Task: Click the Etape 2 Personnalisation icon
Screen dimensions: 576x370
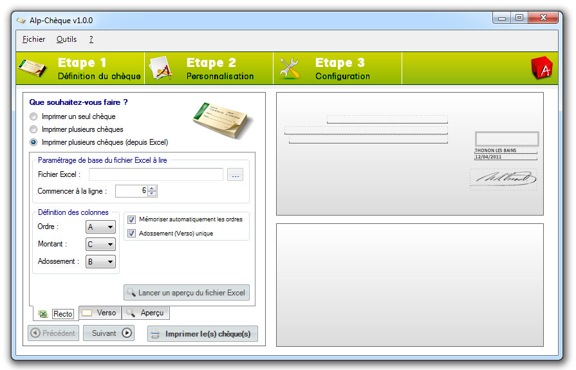Action: click(x=160, y=68)
